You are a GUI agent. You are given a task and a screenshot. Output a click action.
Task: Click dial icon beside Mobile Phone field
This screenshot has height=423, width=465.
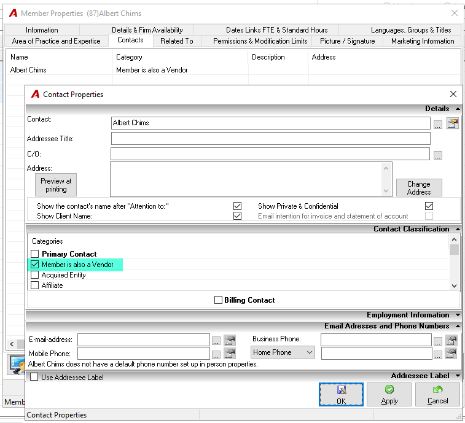(x=230, y=354)
